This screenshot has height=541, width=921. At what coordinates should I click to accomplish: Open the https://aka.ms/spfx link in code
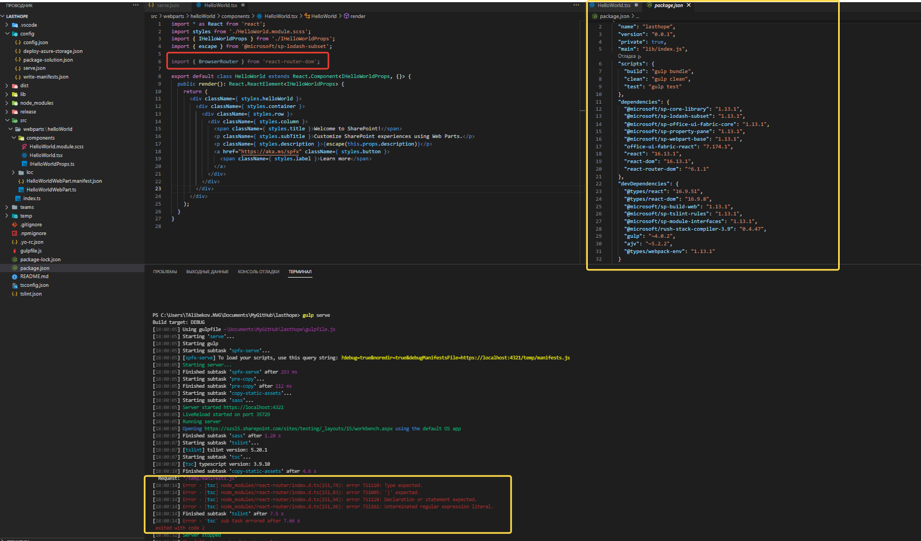(270, 152)
